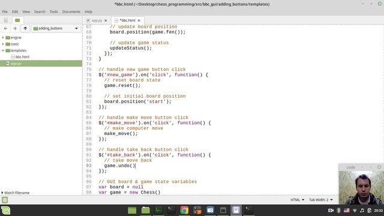Go up to the parent folder
The width and height of the screenshot is (384, 216).
(25, 28)
